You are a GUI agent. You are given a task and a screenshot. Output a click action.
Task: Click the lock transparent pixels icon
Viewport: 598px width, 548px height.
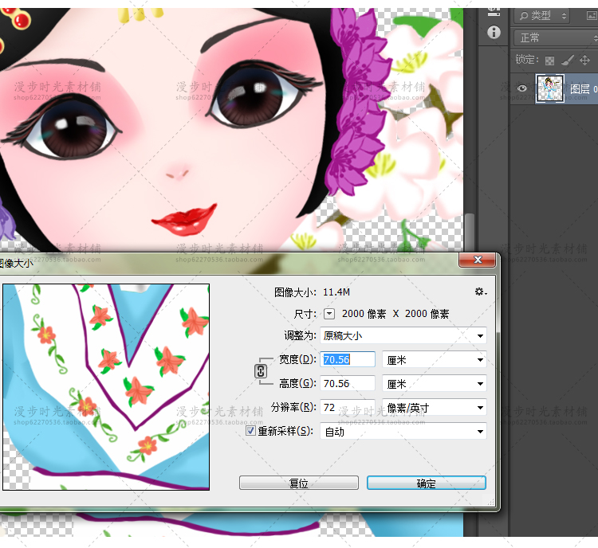tap(548, 60)
